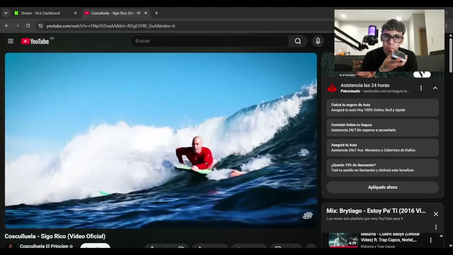Open the Chrome tab search dropdown

click(6, 13)
